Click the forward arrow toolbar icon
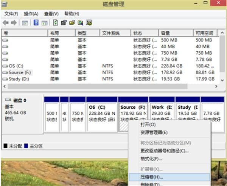 pos(14,23)
